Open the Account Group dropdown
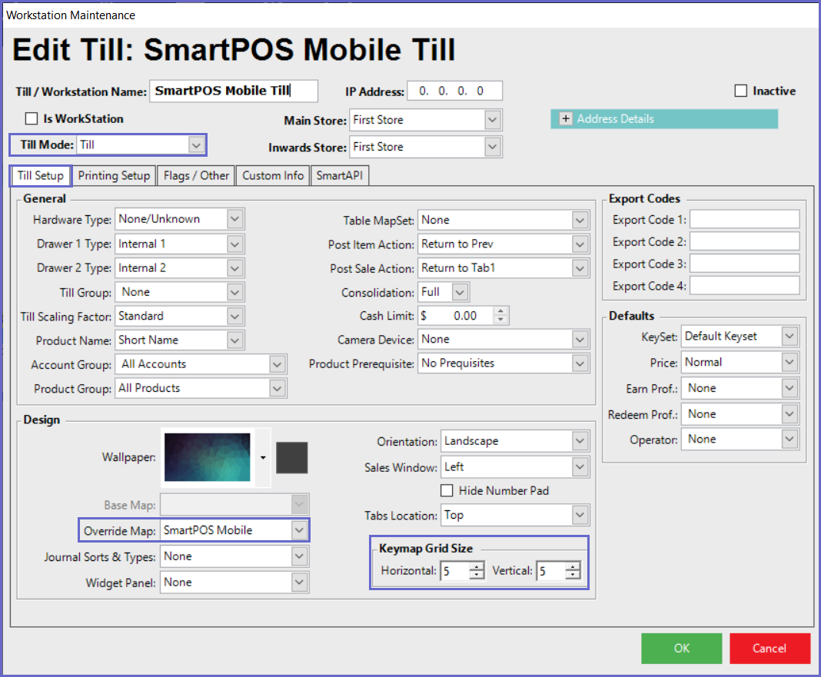 [277, 364]
